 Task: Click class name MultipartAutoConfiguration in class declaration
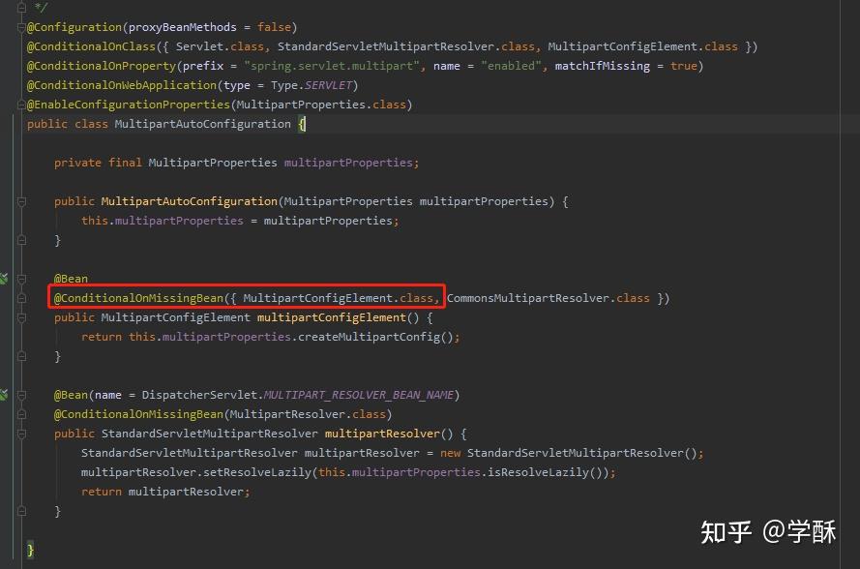pyautogui.click(x=202, y=124)
